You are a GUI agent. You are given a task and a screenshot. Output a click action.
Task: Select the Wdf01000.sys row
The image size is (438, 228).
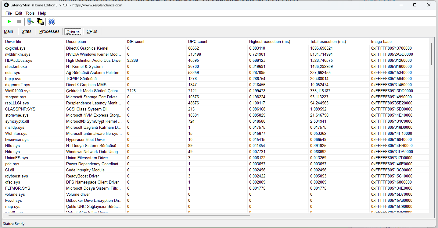(216, 91)
